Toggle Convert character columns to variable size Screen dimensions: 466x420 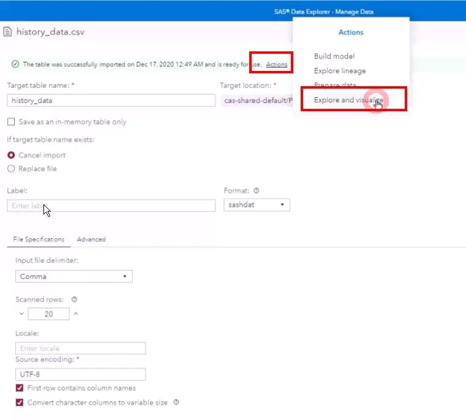pyautogui.click(x=20, y=402)
